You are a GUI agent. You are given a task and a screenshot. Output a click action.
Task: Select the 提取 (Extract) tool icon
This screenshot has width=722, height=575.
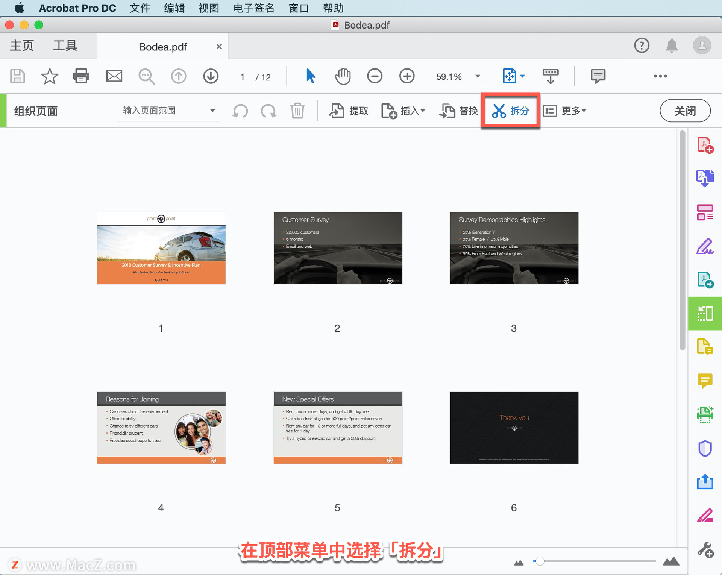(337, 111)
